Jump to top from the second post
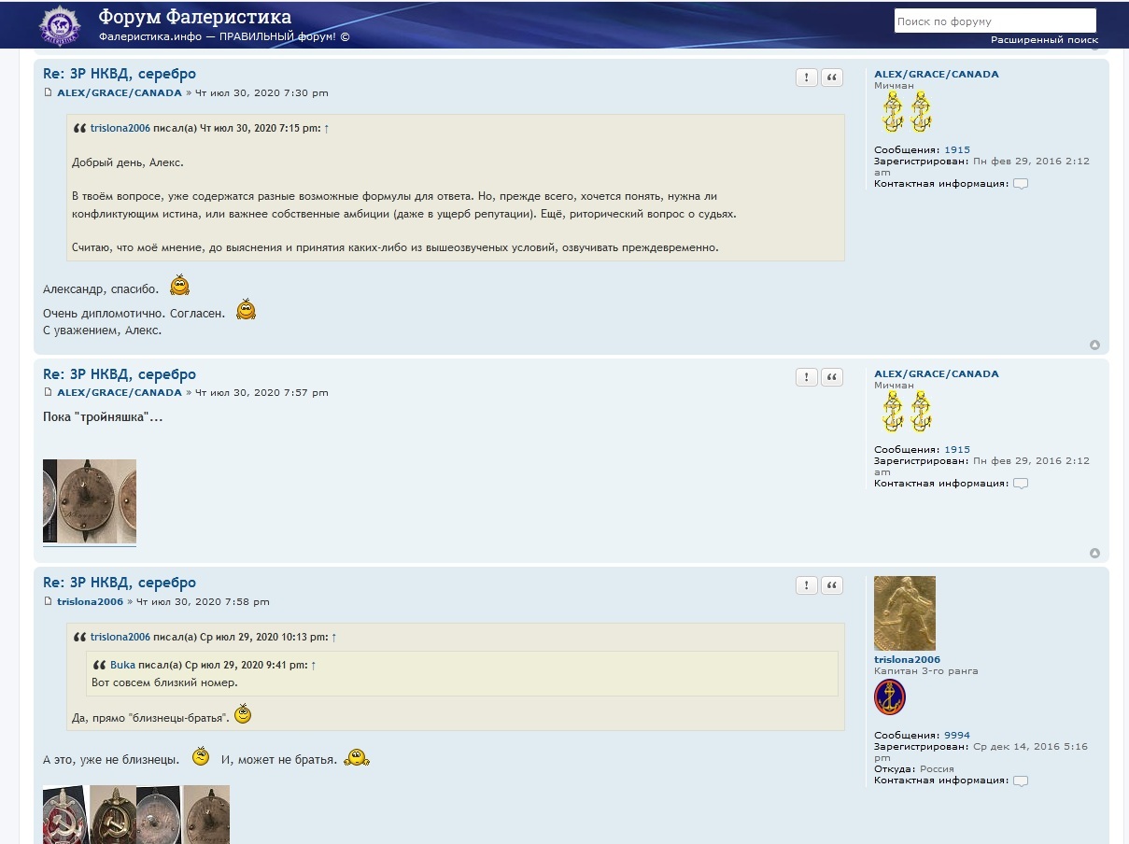 pos(1094,554)
